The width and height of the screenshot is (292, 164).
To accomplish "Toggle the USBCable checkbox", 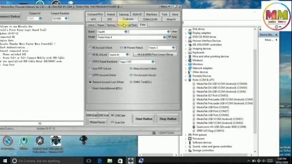I will coord(112,115).
